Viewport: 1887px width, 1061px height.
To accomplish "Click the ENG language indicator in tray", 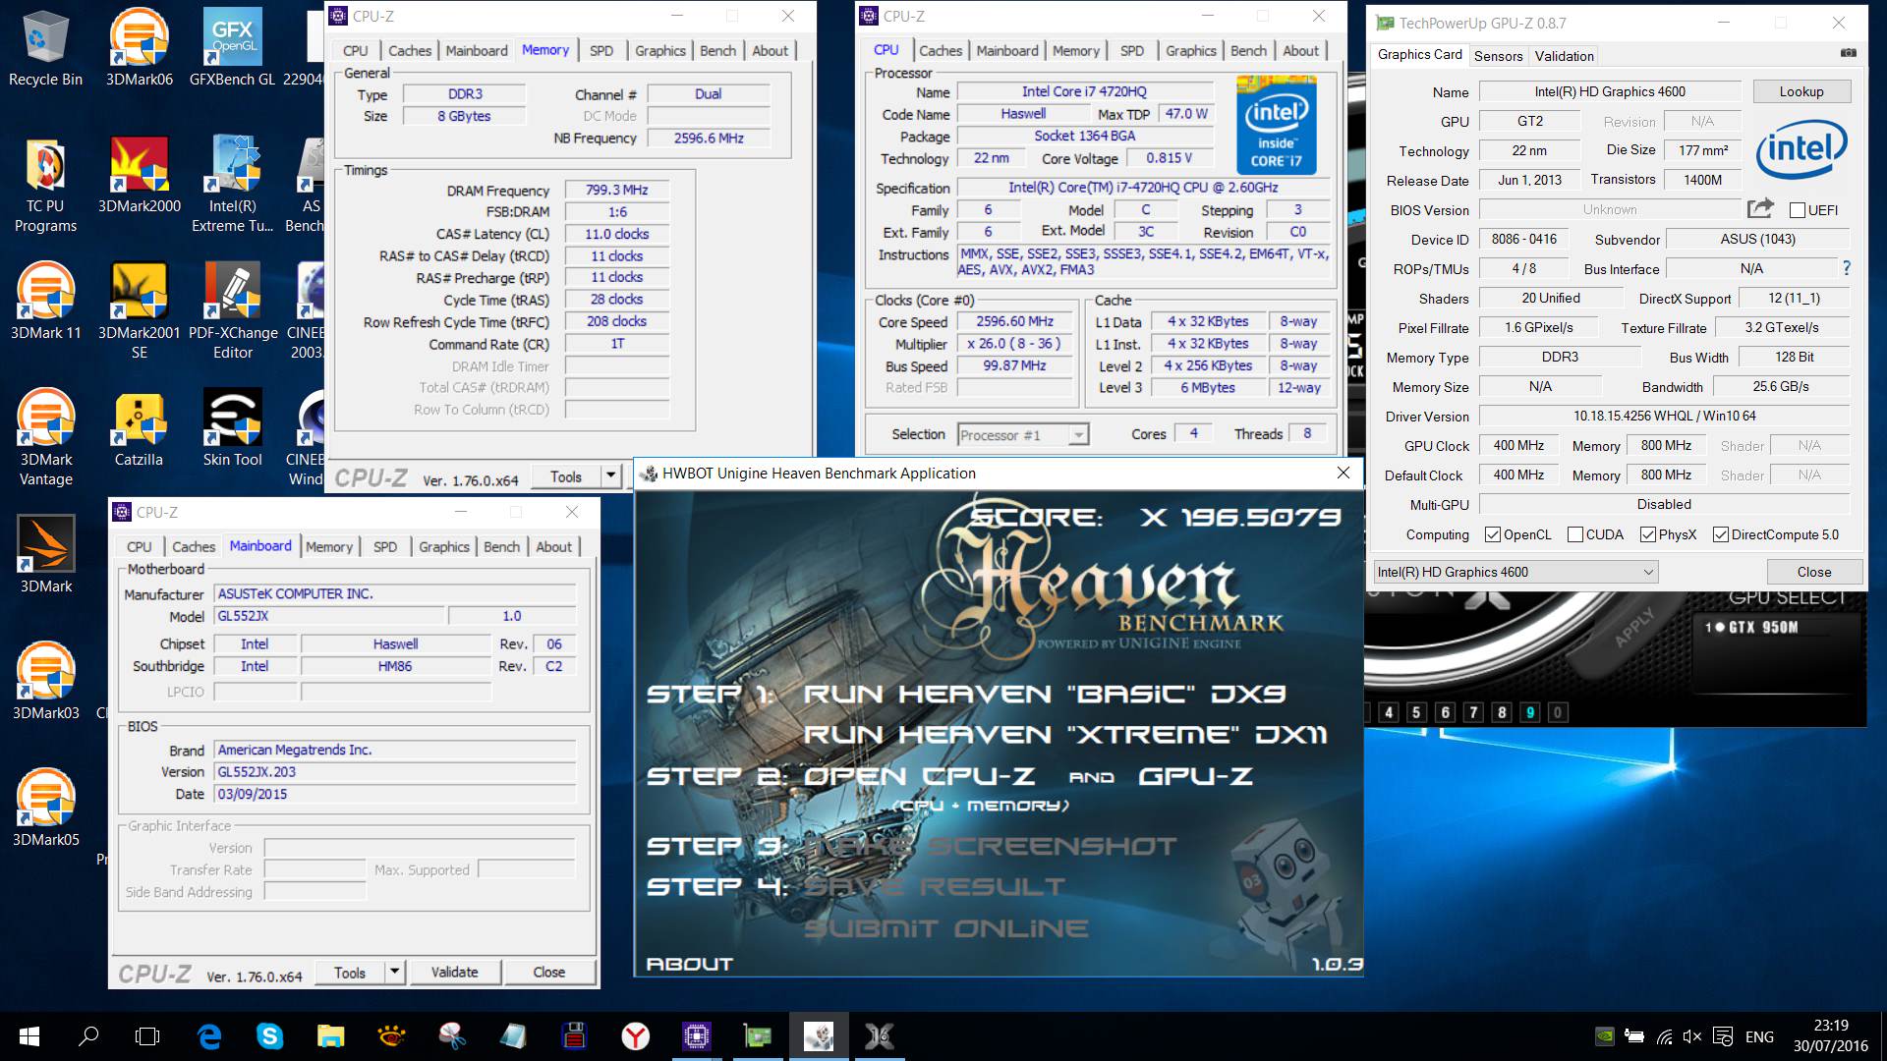I will (x=1759, y=1036).
